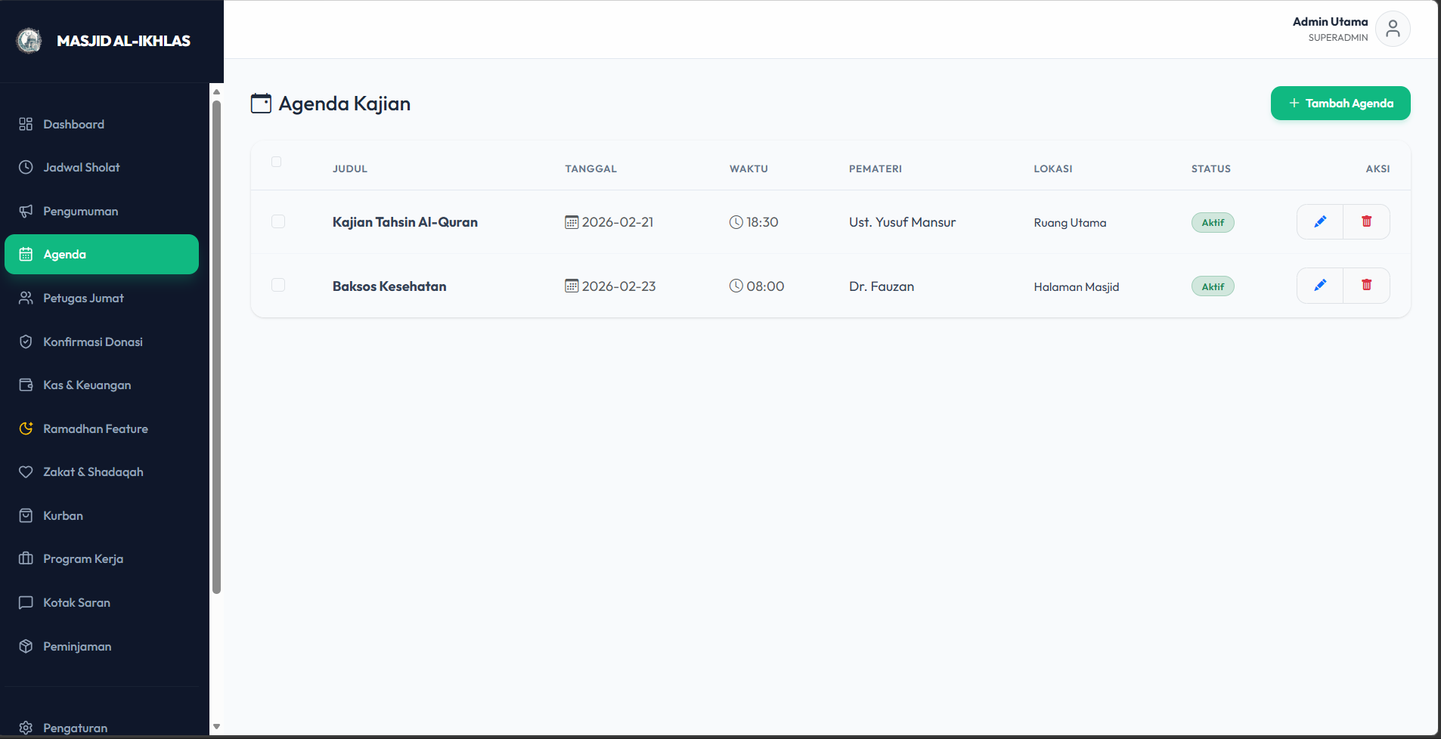Delete the Baksos Kesehatan agenda
Screen dimensions: 1441x739
click(x=1366, y=285)
